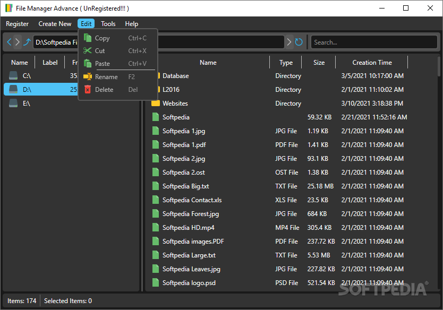This screenshot has height=310, width=443.
Task: Select Softpedia images.PDF file name
Action: pyautogui.click(x=193, y=242)
